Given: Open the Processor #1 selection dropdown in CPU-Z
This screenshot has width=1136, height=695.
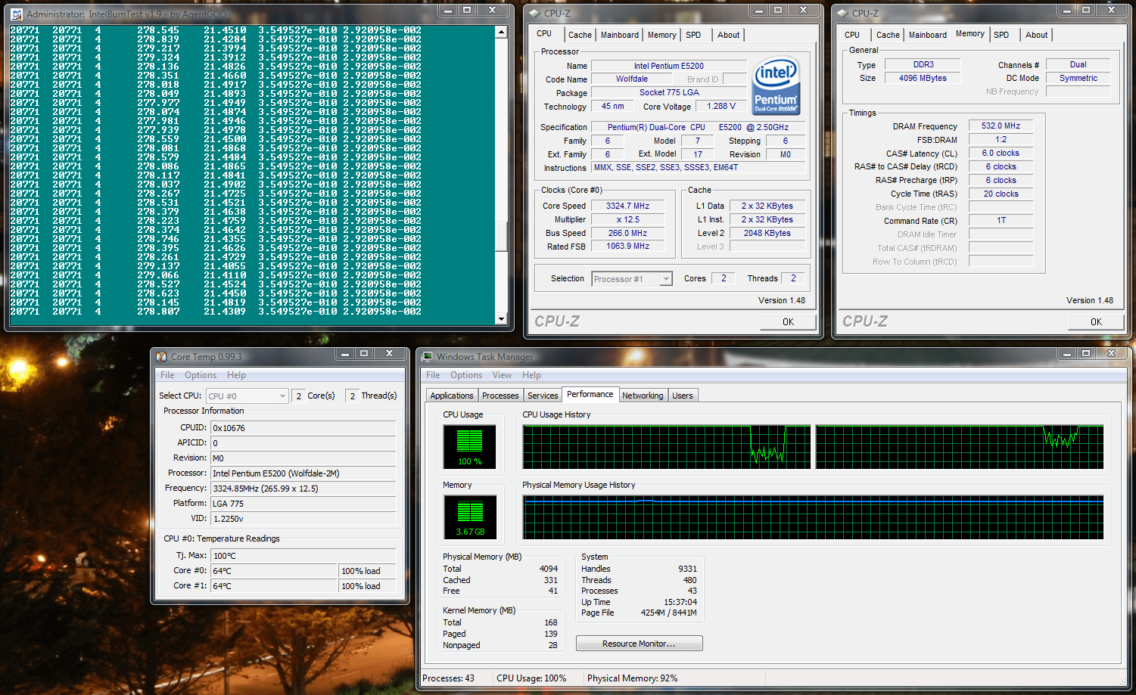Looking at the screenshot, I should point(632,279).
